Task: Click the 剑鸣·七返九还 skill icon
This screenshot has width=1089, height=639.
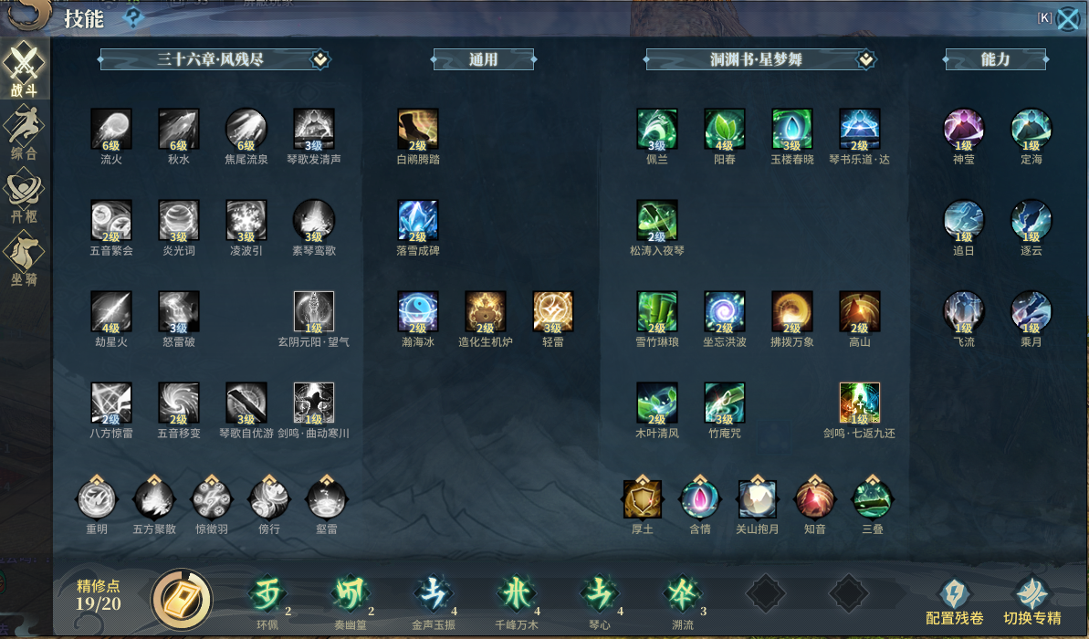Action: (859, 403)
